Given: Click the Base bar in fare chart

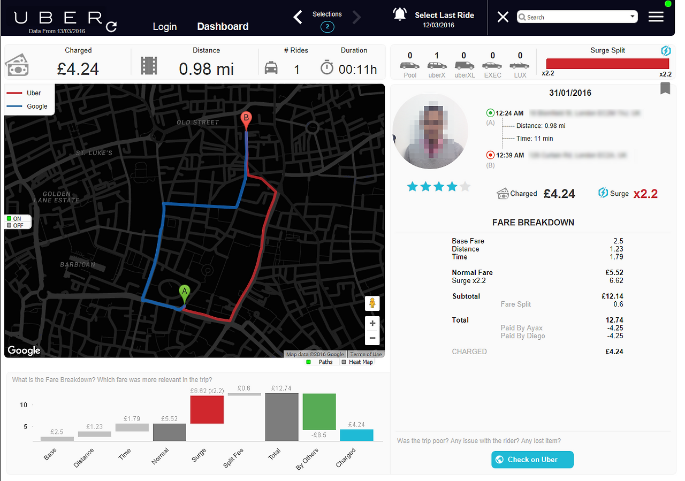Looking at the screenshot, I should click(x=57, y=439).
